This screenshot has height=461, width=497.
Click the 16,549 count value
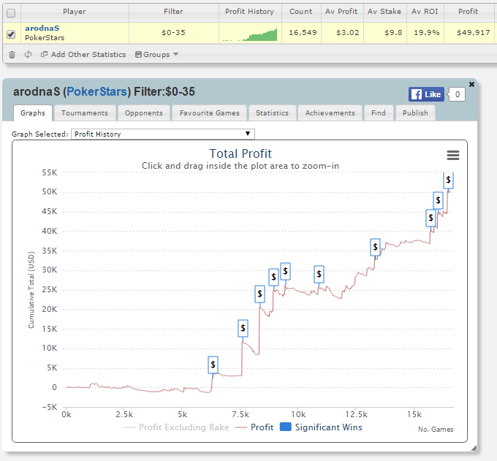click(x=303, y=33)
